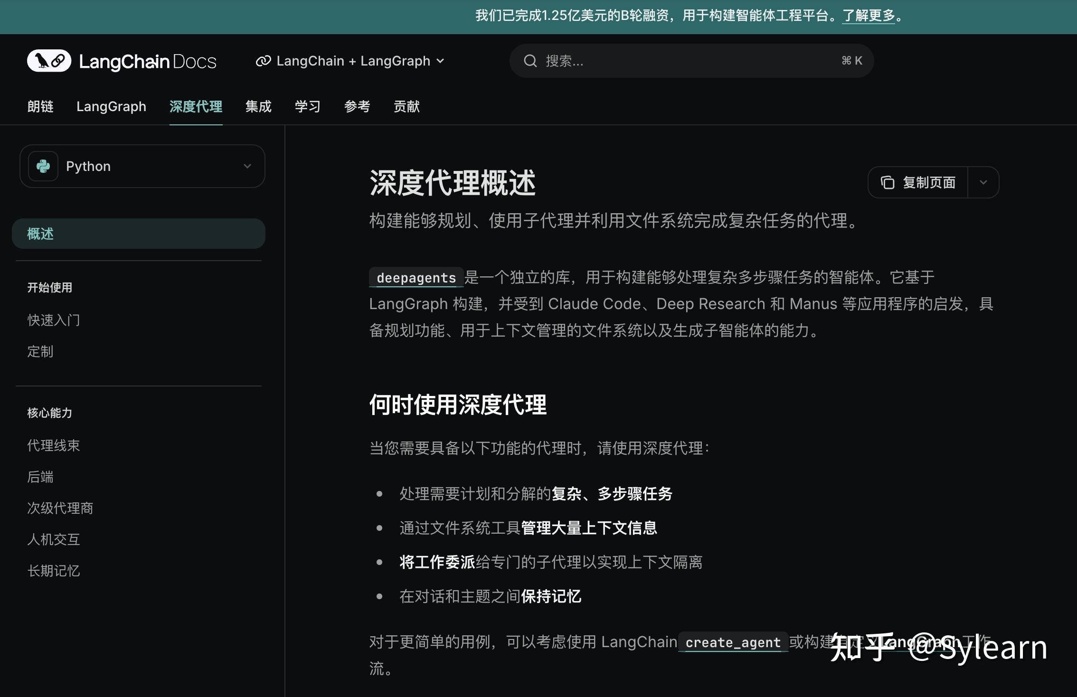Image resolution: width=1077 pixels, height=697 pixels.
Task: Click the 深度代理概述 page title
Action: coord(453,183)
